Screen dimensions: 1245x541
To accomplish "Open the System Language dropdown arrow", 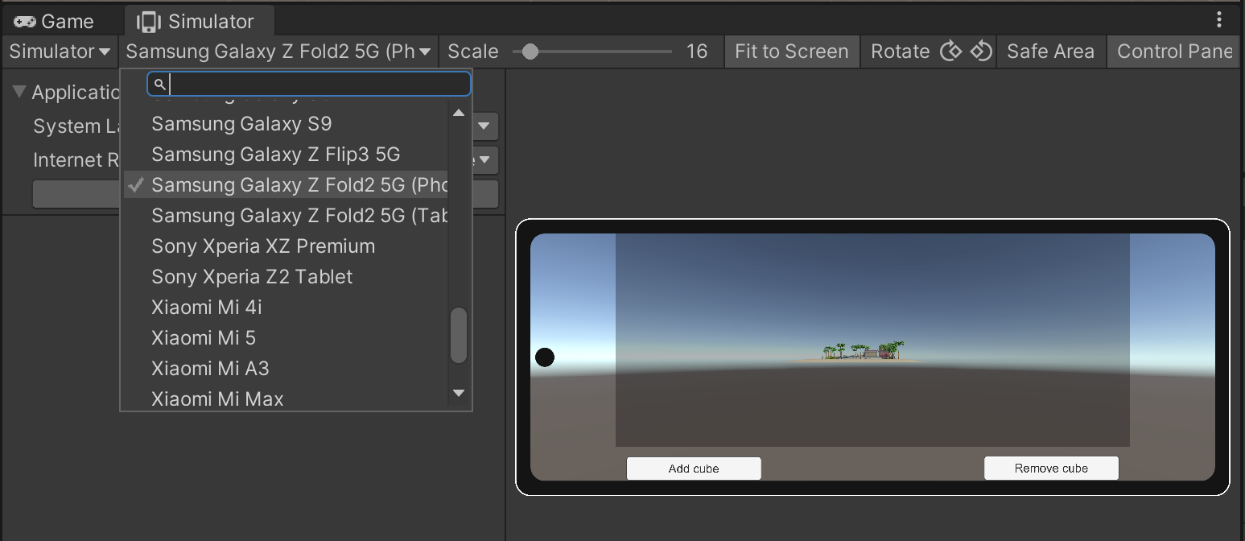I will point(484,126).
